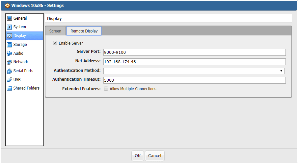Select the Remote Display tab

84,31
